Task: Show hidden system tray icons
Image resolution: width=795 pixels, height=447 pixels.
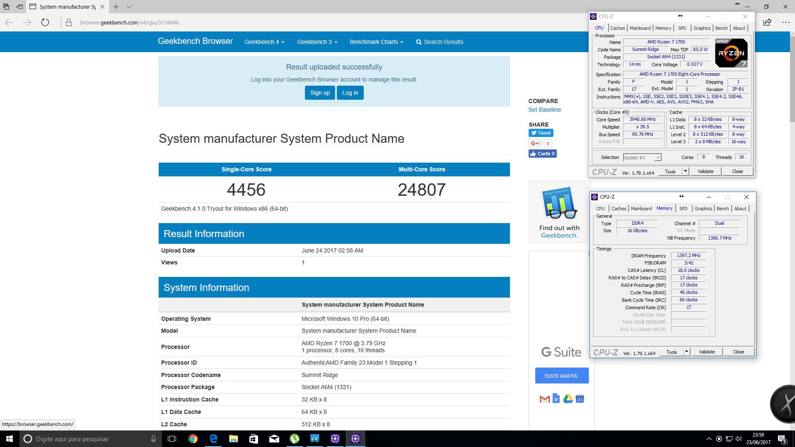Action: (x=709, y=439)
